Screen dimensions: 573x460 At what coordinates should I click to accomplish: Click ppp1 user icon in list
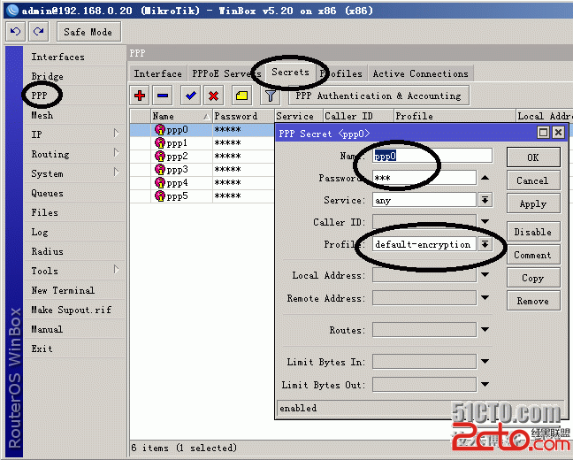click(160, 142)
